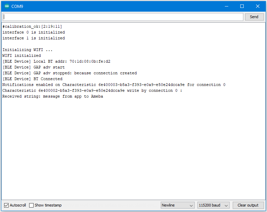Screen dimensions: 267x212
Task: Disable the Autoscroll checkbox
Action: tap(7, 205)
